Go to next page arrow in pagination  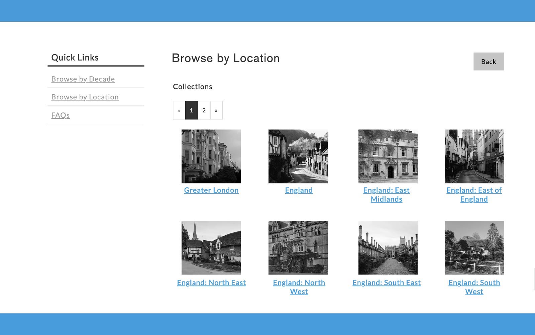216,110
